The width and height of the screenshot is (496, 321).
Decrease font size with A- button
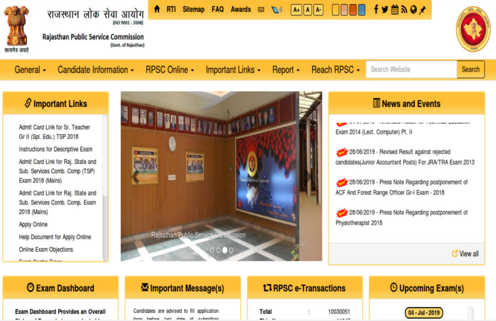click(x=318, y=9)
